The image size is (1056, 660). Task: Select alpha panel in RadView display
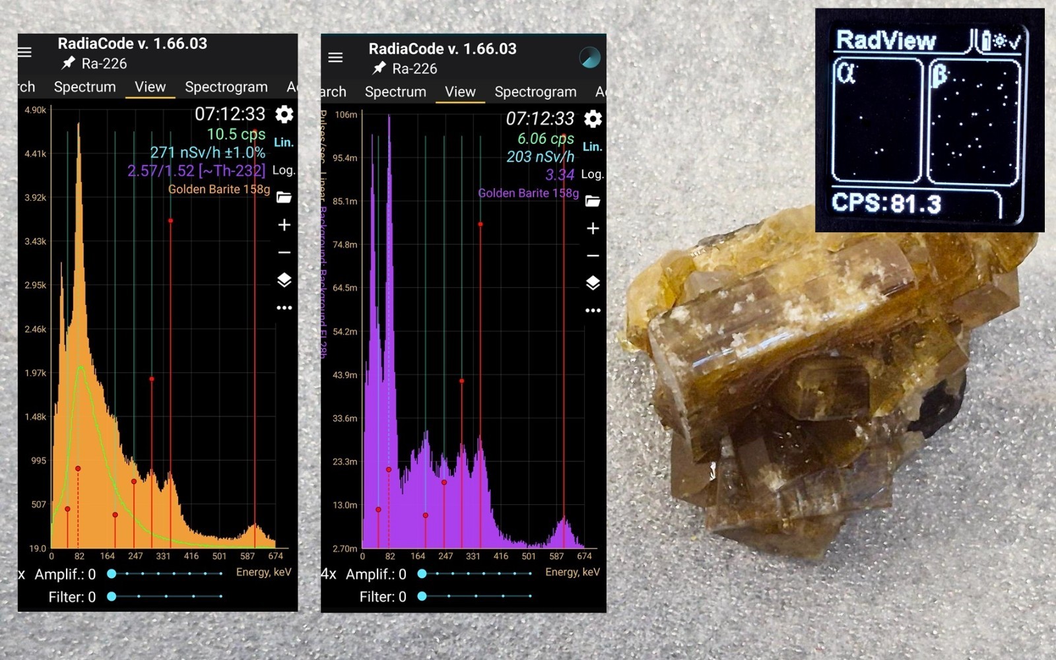point(876,120)
